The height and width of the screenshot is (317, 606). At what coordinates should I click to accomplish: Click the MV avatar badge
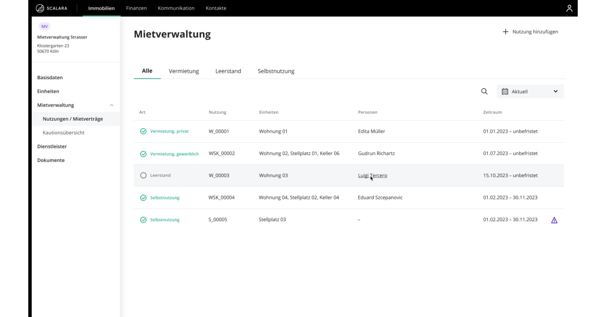pyautogui.click(x=44, y=26)
